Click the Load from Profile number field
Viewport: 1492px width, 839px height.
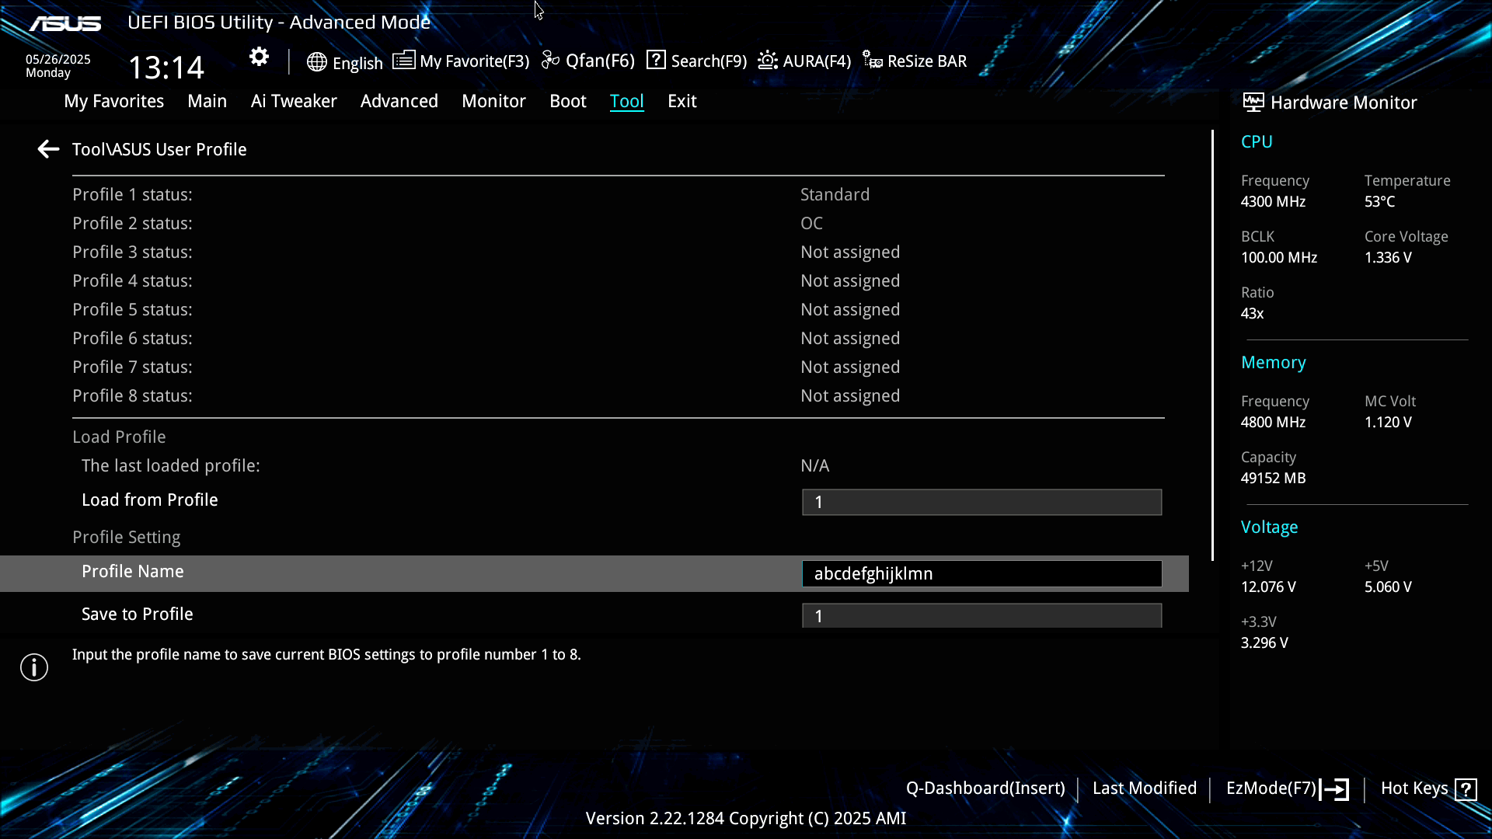981,502
